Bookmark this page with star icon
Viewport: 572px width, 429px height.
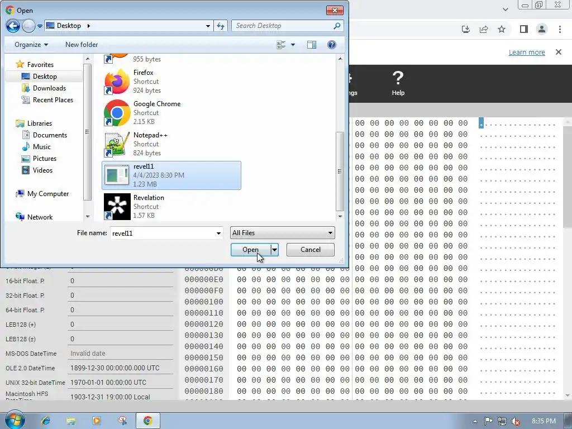click(502, 29)
